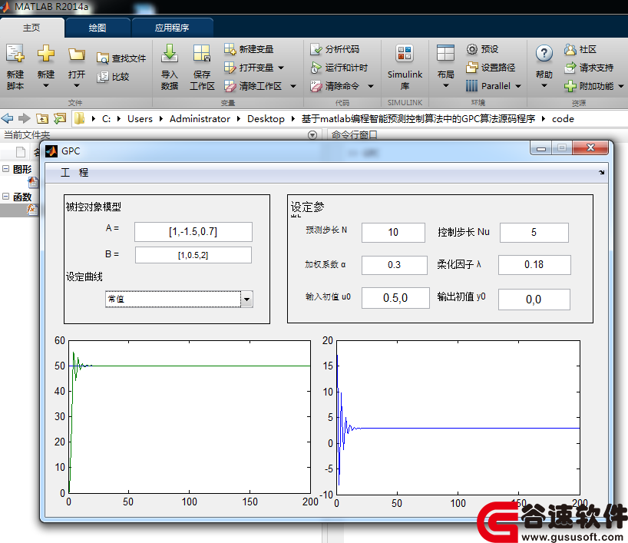Click the 新建 plus icon
The height and width of the screenshot is (543, 628).
[x=45, y=53]
